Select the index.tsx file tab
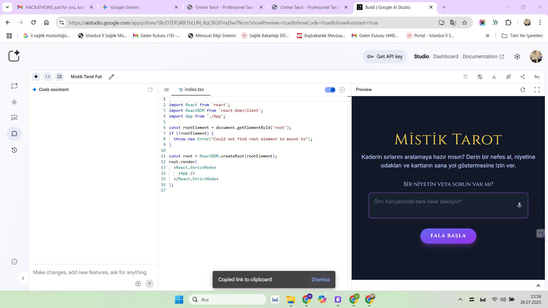The height and width of the screenshot is (308, 548). [x=191, y=90]
